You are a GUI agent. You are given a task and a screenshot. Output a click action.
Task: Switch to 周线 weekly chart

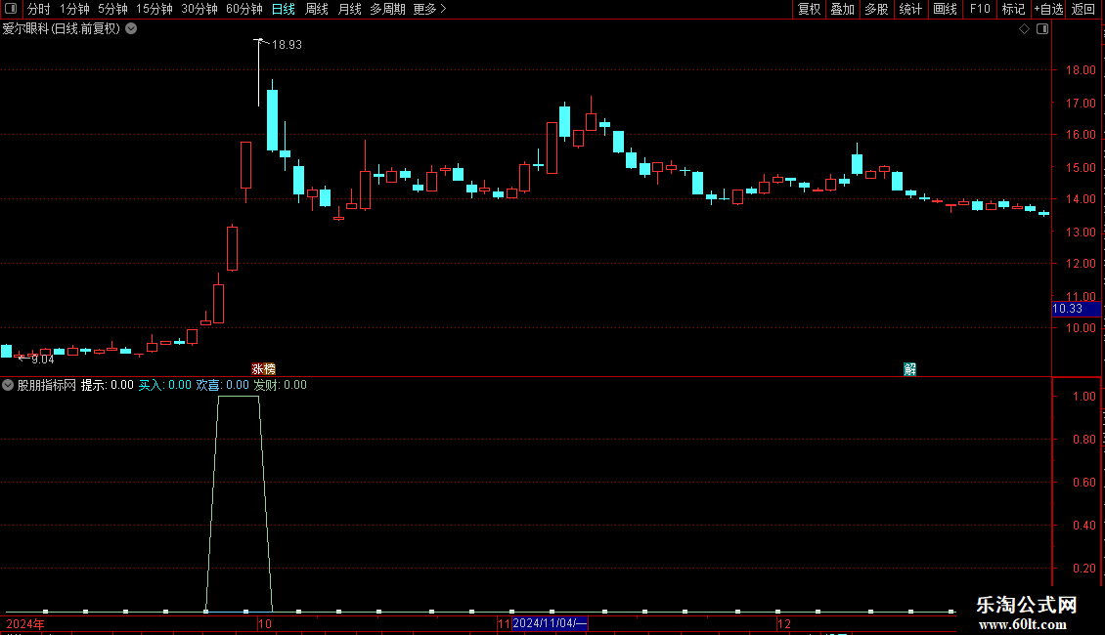[x=317, y=9]
